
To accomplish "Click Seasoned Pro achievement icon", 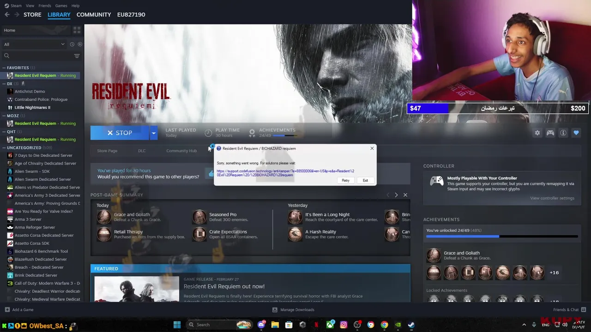I will click(199, 217).
